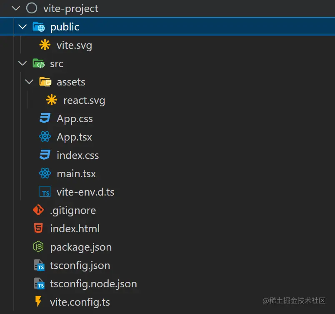This screenshot has width=335, height=314.
Task: Click the HTML5 icon for index.html
Action: (x=38, y=228)
